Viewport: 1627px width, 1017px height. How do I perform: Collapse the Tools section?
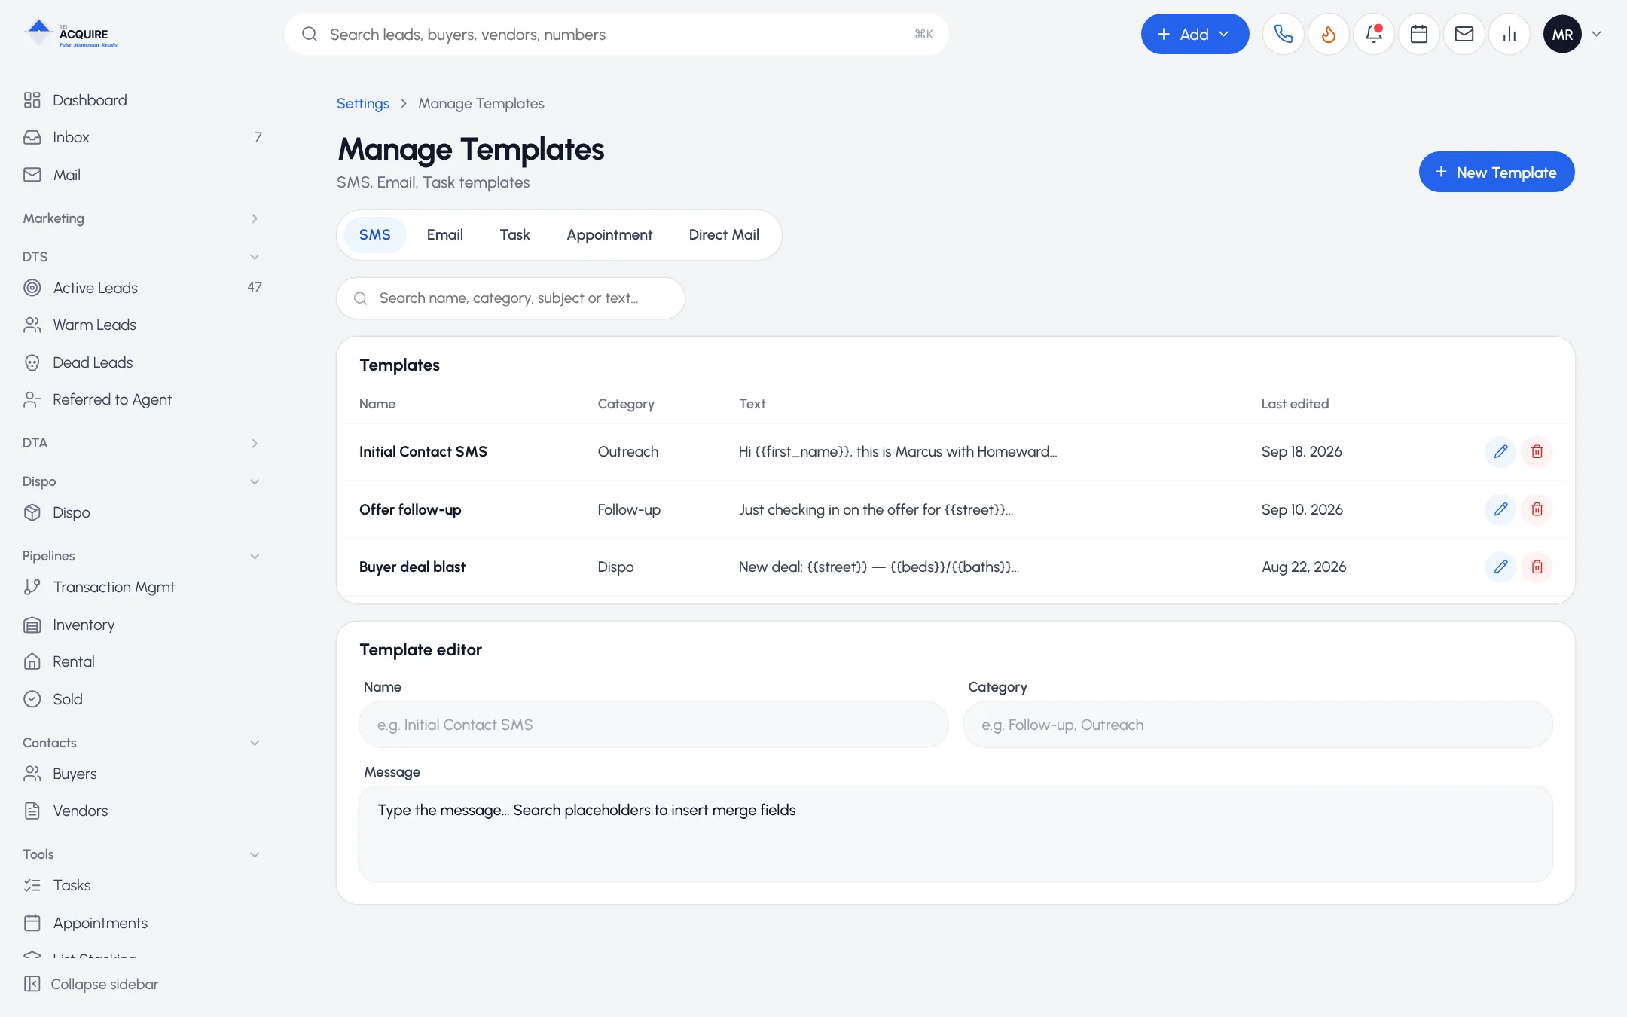coord(143,854)
